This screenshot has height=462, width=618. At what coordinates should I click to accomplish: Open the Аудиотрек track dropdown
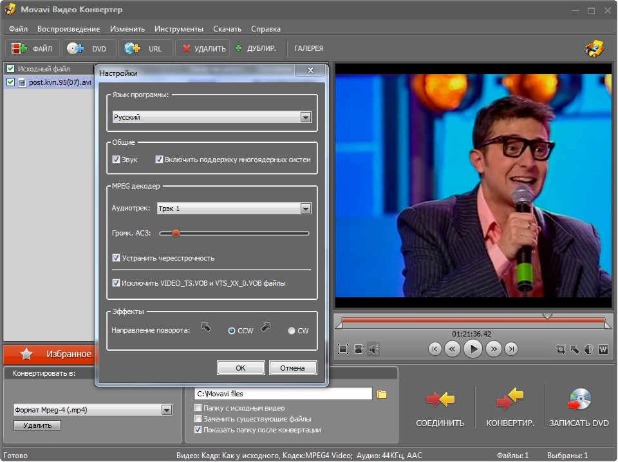(306, 208)
